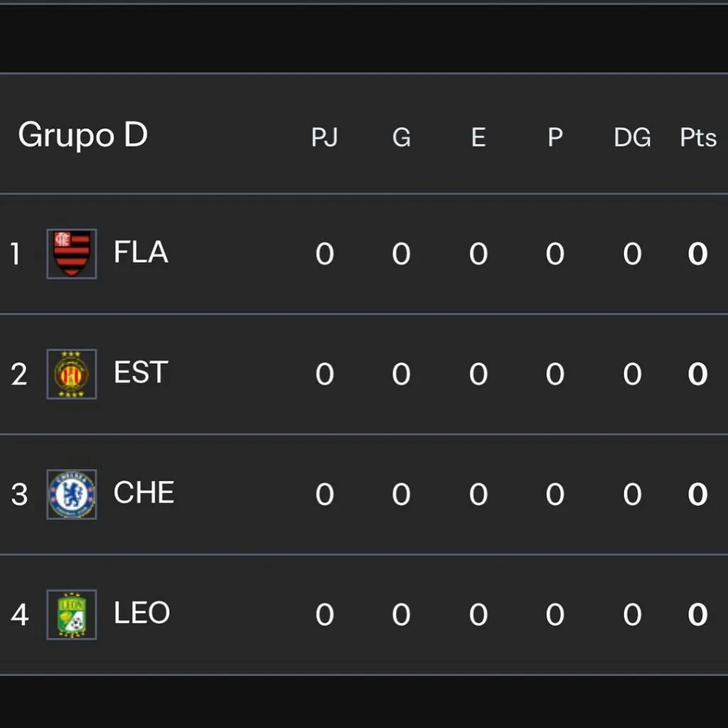Click the Grupo D heading
Screen dimensions: 728x728
click(x=82, y=135)
